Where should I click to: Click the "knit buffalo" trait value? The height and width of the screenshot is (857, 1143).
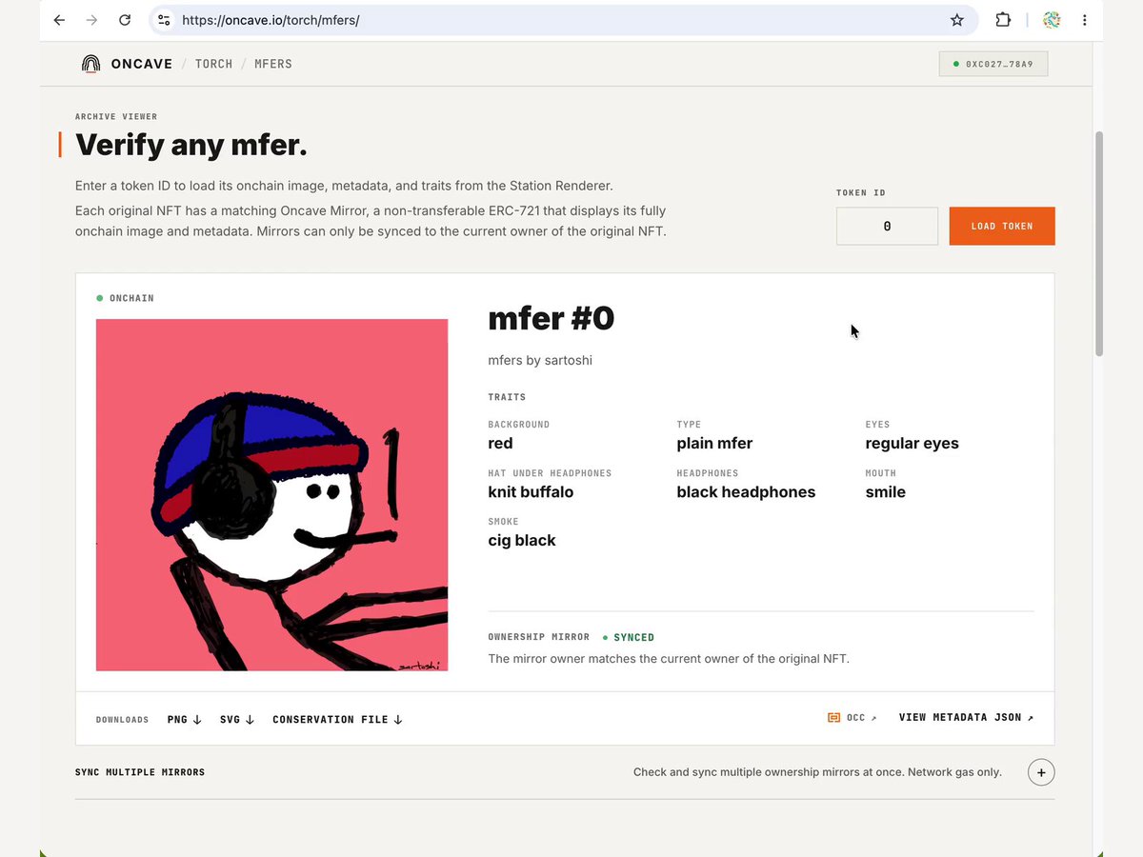(531, 492)
